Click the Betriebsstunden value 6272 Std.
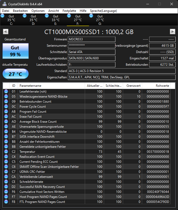The height and width of the screenshot is (210, 178). (162, 65)
